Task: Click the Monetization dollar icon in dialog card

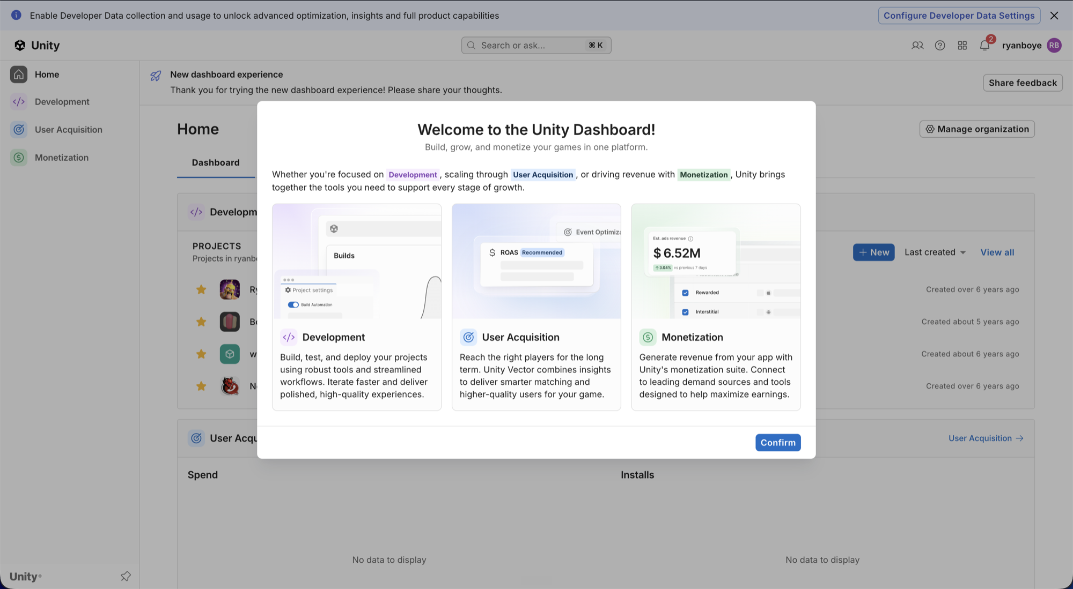Action: pyautogui.click(x=648, y=337)
